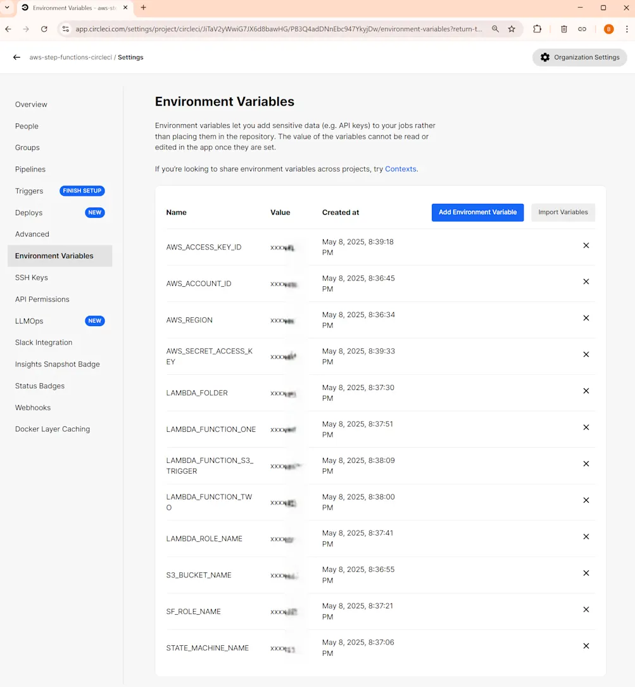Bookmark this page using the star icon
This screenshot has width=635, height=687.
coord(512,28)
